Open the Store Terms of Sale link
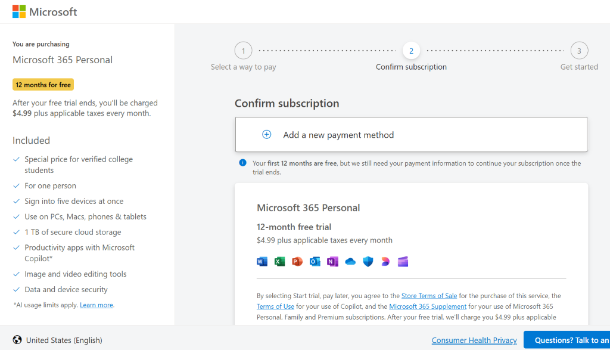The width and height of the screenshot is (610, 350). click(x=429, y=296)
